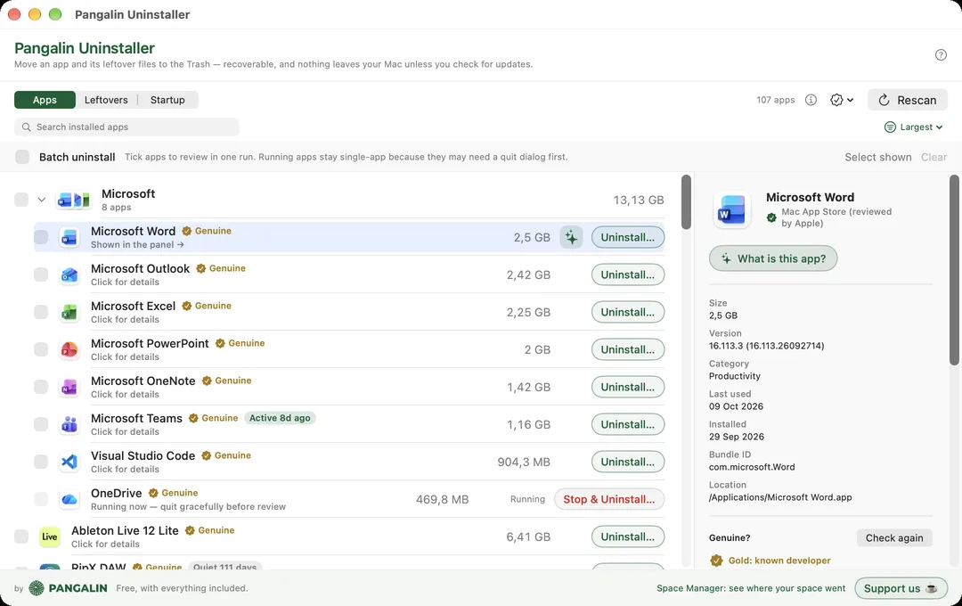Viewport: 962px width, 606px height.
Task: Click the Active 8d ago tag
Action: pyautogui.click(x=280, y=418)
